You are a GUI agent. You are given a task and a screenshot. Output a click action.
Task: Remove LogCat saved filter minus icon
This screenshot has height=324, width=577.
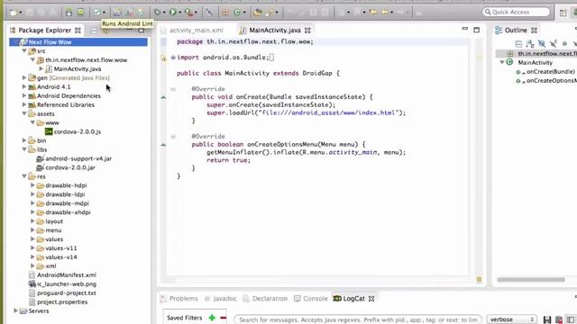click(x=224, y=318)
